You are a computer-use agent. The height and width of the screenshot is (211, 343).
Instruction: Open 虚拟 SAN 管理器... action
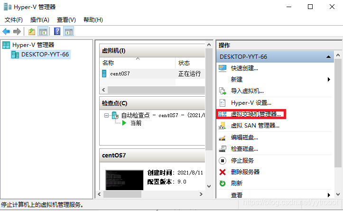point(255,126)
